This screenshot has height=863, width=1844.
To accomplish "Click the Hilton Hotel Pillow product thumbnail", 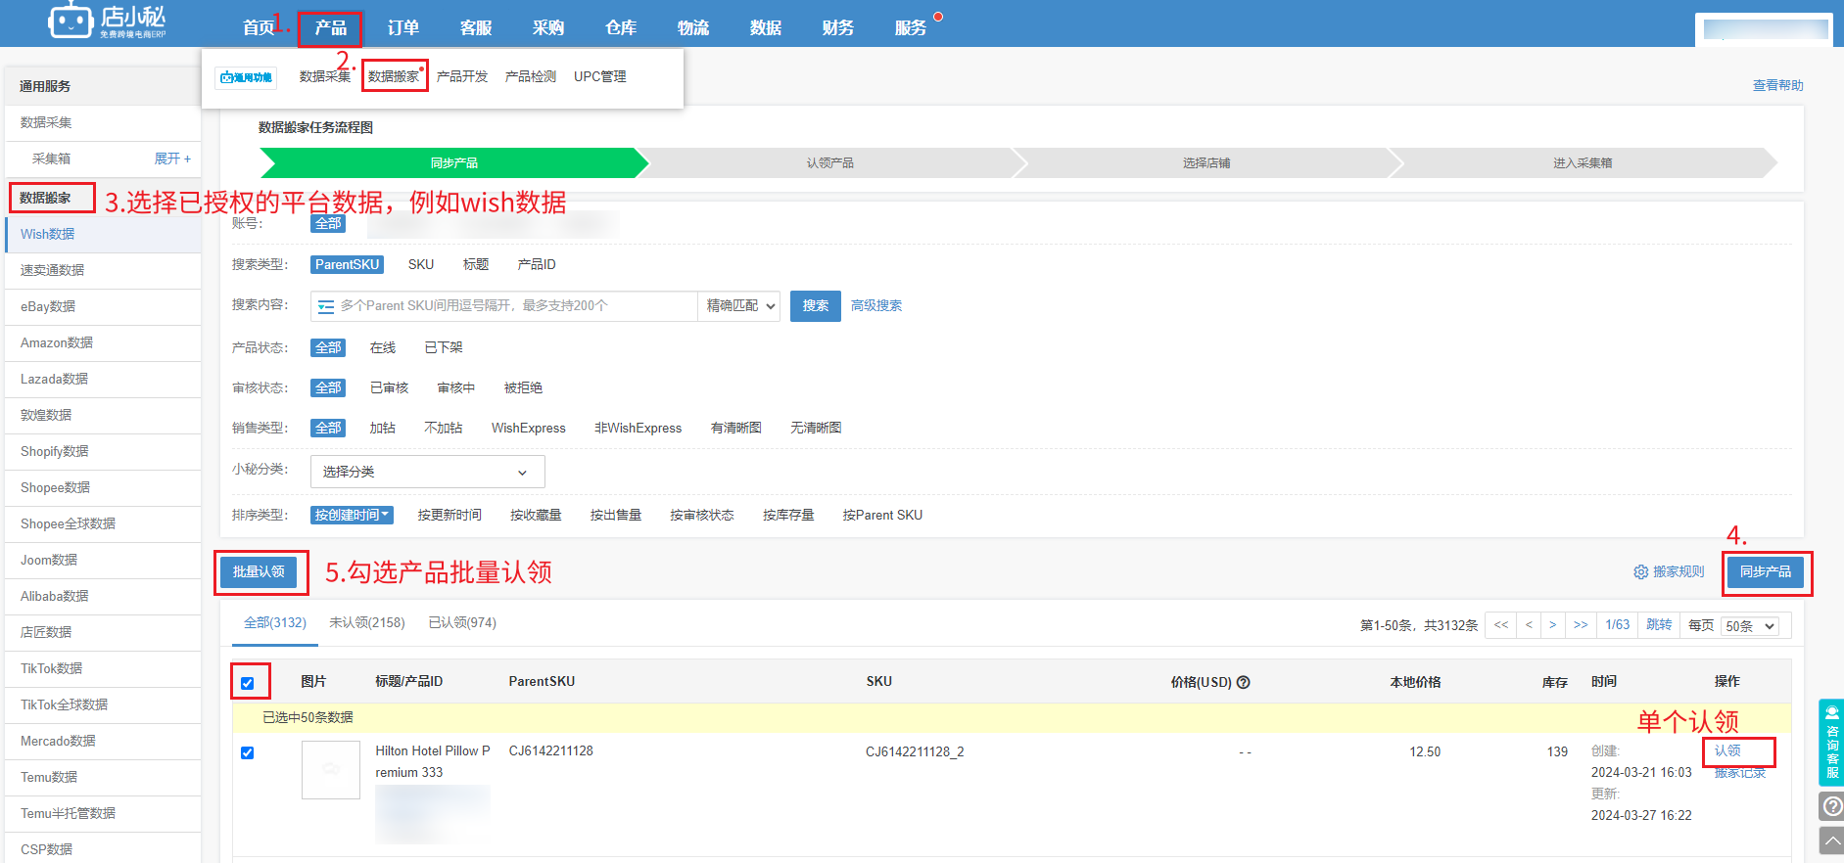I will tap(331, 770).
